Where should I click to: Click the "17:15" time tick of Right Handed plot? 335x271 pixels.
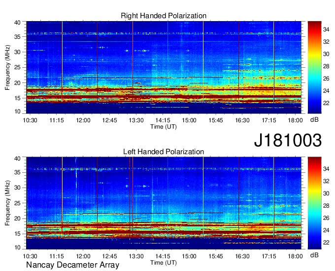pyautogui.click(x=269, y=120)
